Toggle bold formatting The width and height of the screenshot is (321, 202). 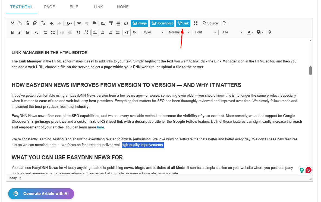[12, 32]
